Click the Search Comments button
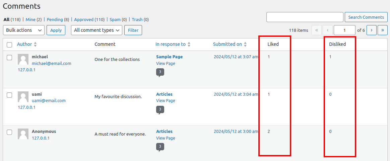Image resolution: width=390 pixels, height=161 pixels. tap(366, 17)
